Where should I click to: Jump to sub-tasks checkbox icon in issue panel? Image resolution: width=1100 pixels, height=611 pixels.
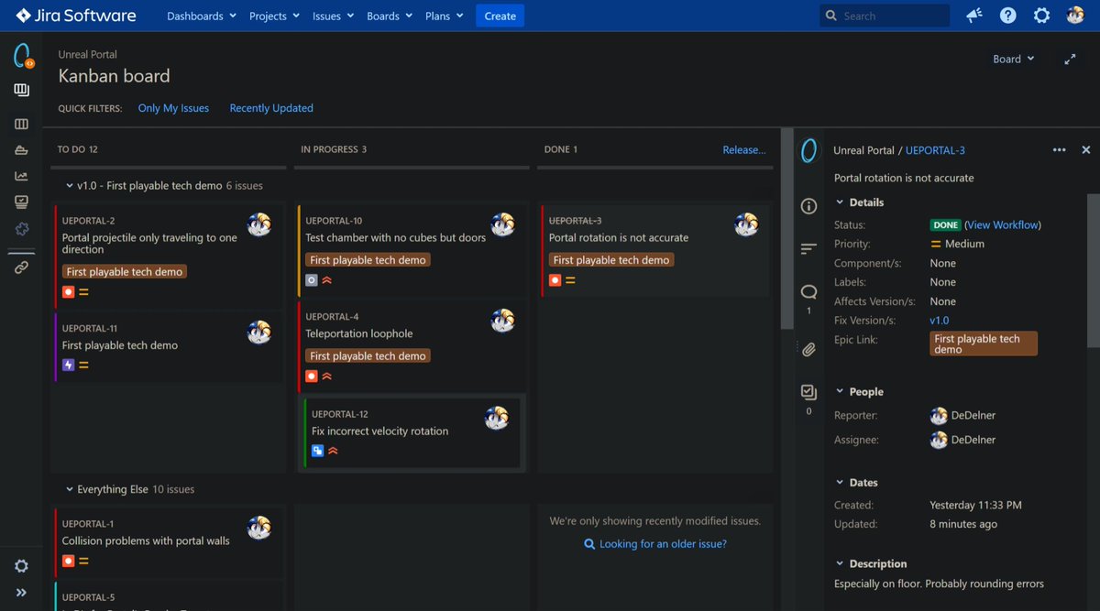(x=808, y=392)
